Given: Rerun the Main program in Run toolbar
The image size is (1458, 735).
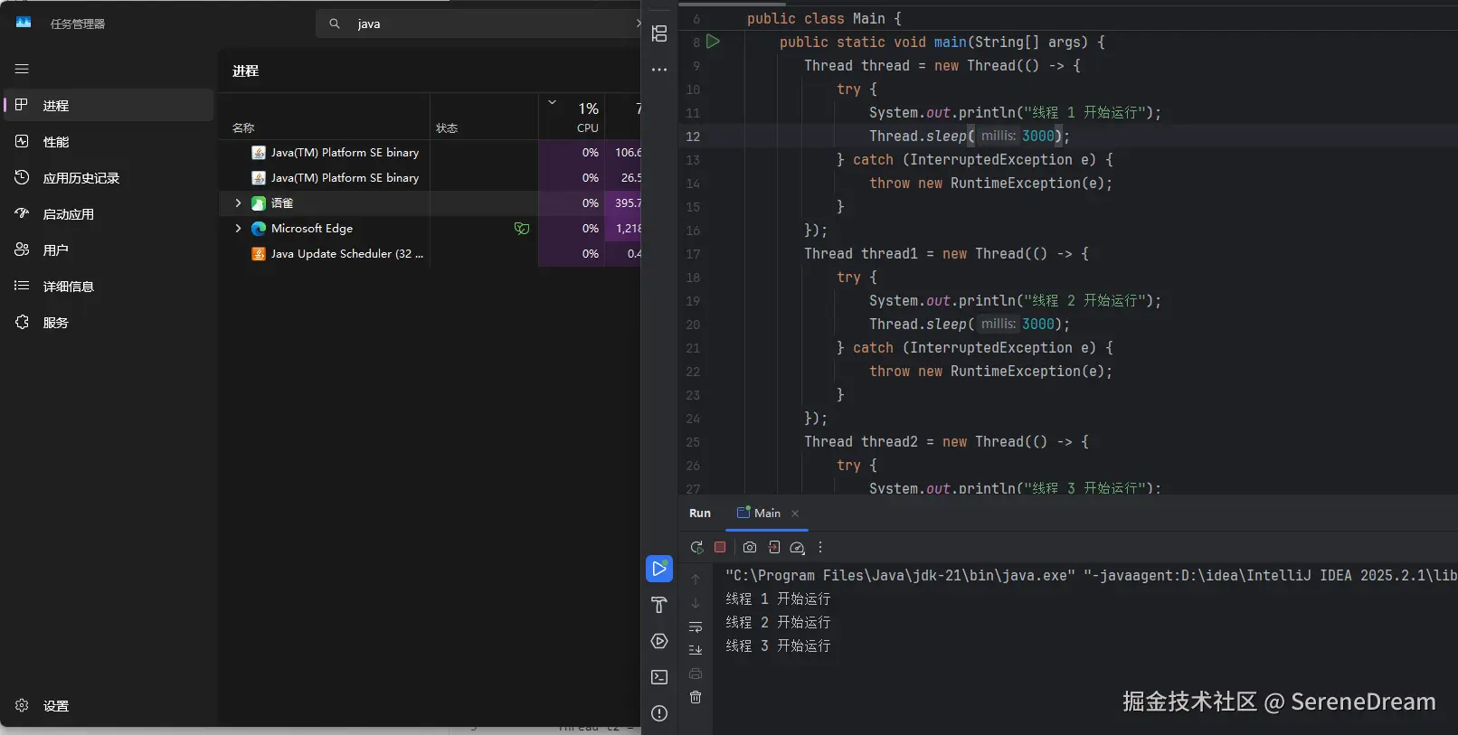Looking at the screenshot, I should click(x=696, y=547).
